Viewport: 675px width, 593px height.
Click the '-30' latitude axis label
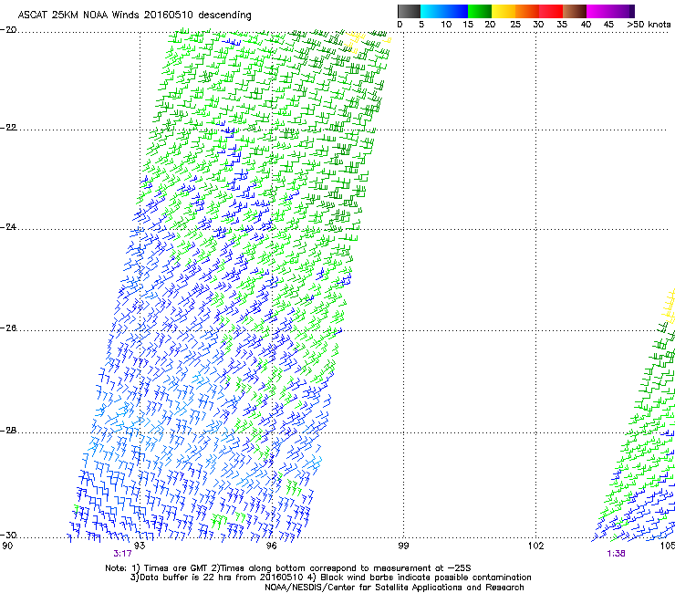(x=8, y=535)
